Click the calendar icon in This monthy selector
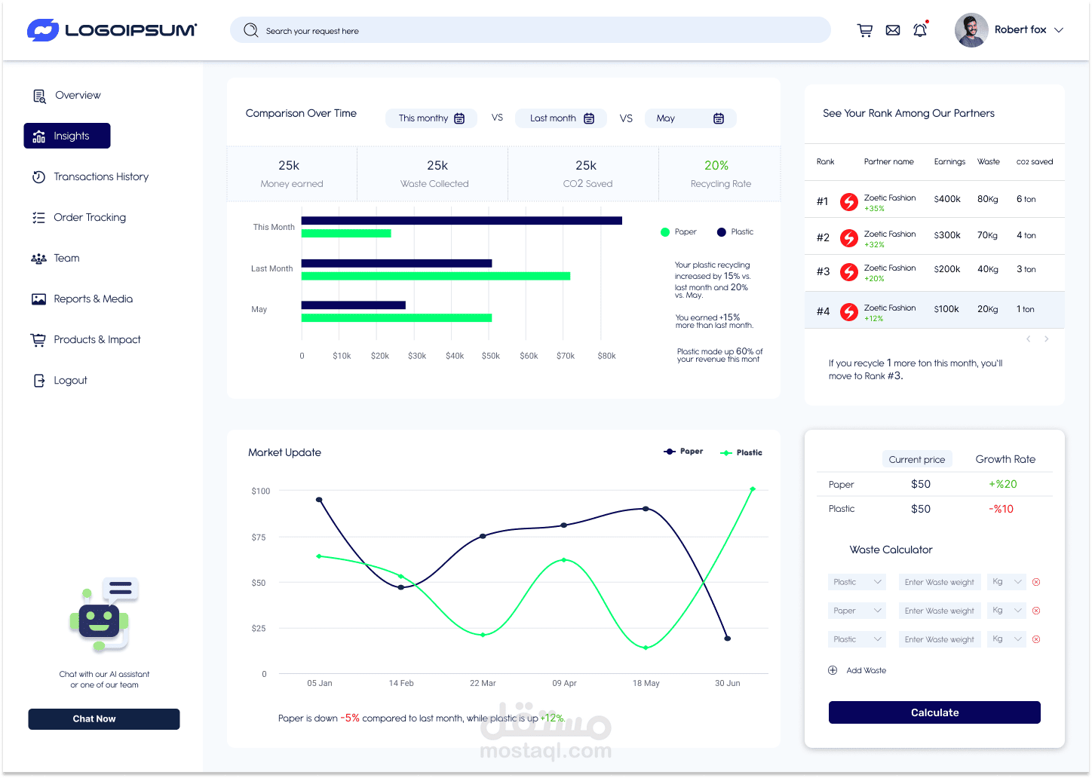 click(459, 118)
